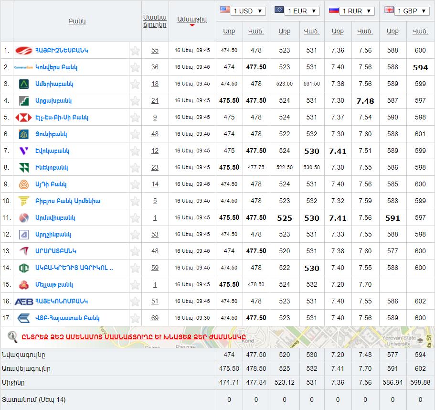
Task: Click the HSBC bank logo icon
Action: (23, 118)
